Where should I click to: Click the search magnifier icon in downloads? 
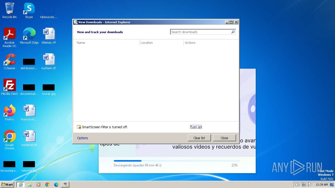[233, 32]
